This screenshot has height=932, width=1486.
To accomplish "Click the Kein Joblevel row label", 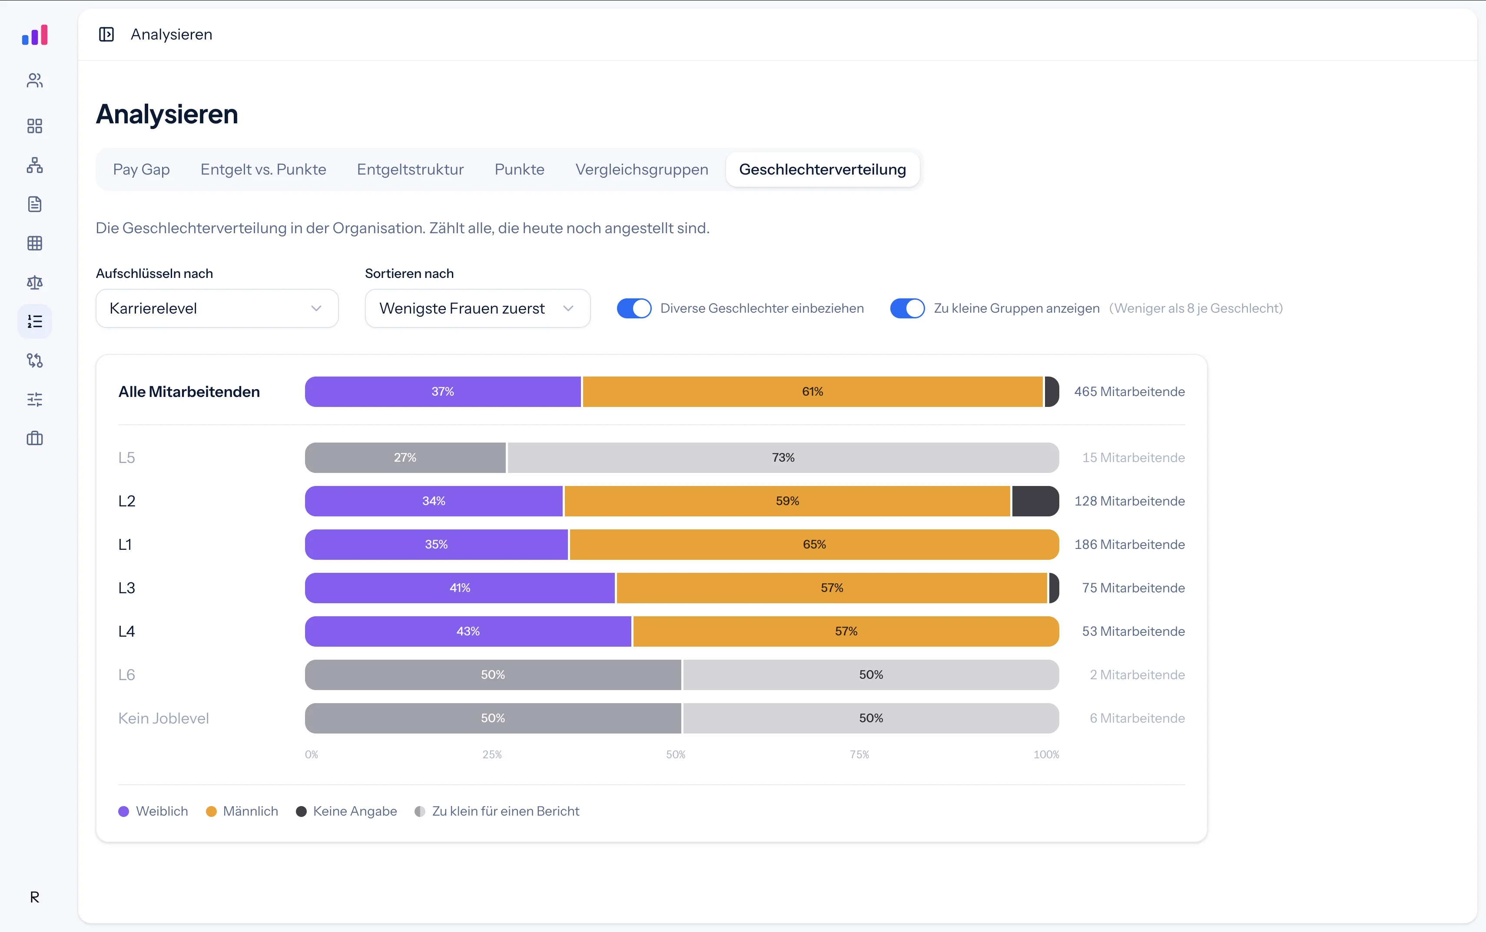I will click(x=163, y=718).
